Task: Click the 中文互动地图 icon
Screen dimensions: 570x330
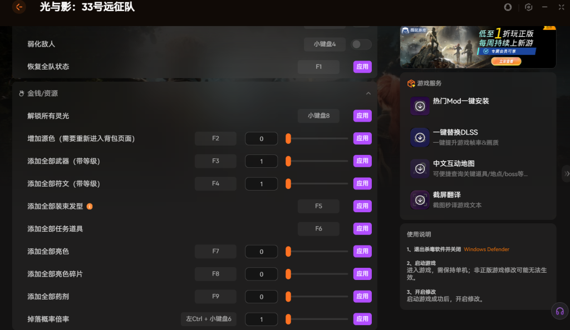Action: (x=420, y=168)
